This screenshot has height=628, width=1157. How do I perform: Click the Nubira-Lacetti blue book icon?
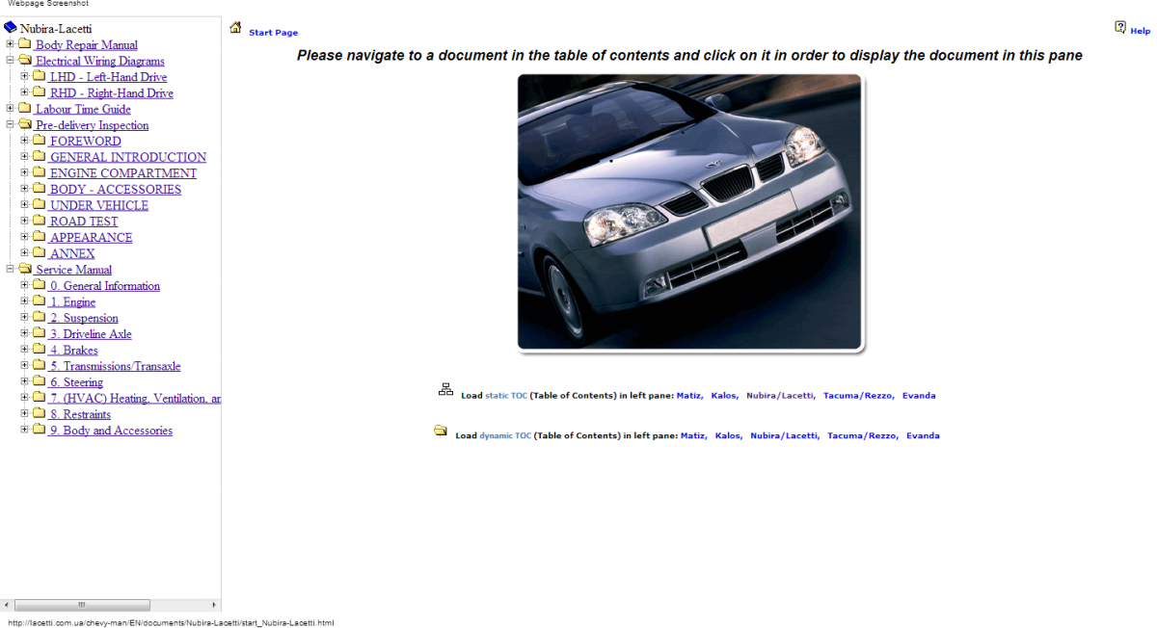tap(11, 28)
